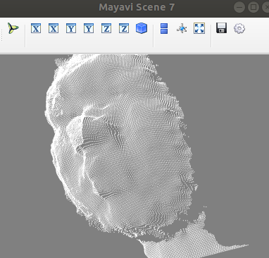Screen dimensions: 269x258
Task: Toggle parallel projection icon
Action: 164,28
